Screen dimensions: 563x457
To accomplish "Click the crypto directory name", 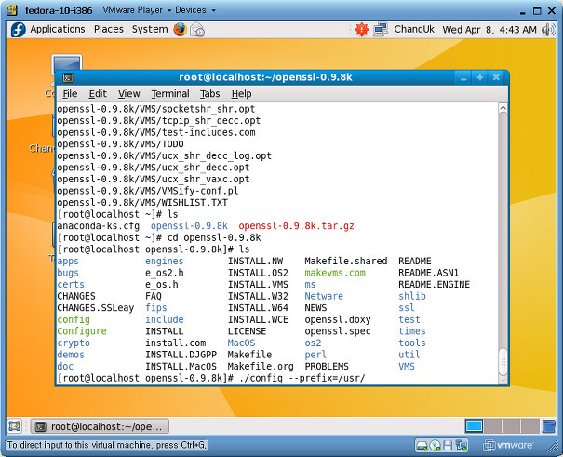I will 74,343.
